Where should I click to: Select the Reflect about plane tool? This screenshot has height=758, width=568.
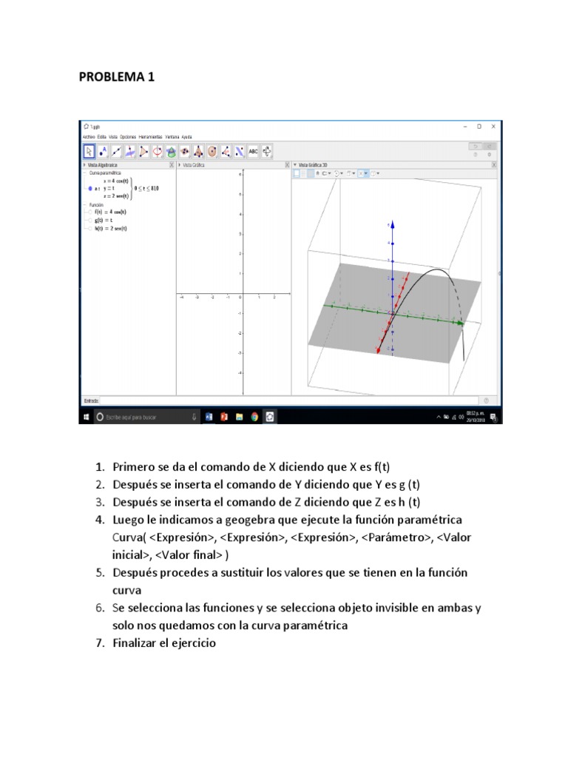pyautogui.click(x=239, y=151)
